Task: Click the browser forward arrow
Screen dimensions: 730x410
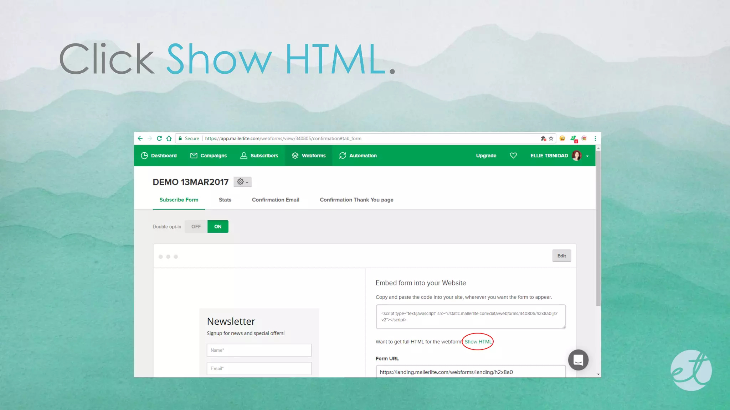Action: [150, 138]
